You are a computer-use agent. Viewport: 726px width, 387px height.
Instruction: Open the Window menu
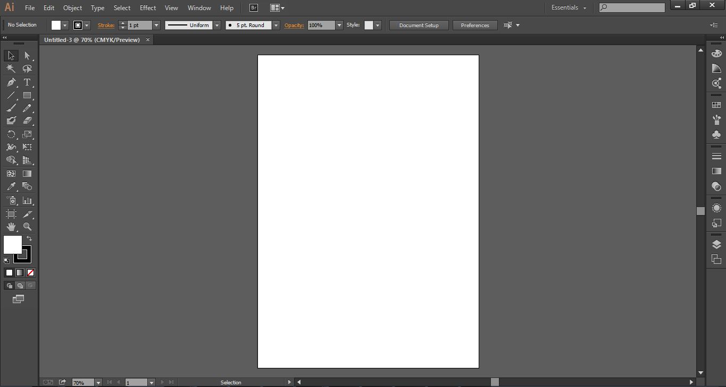tap(199, 7)
